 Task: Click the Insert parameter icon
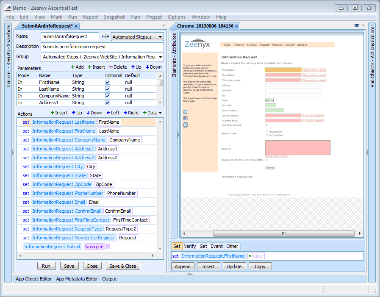point(90,67)
